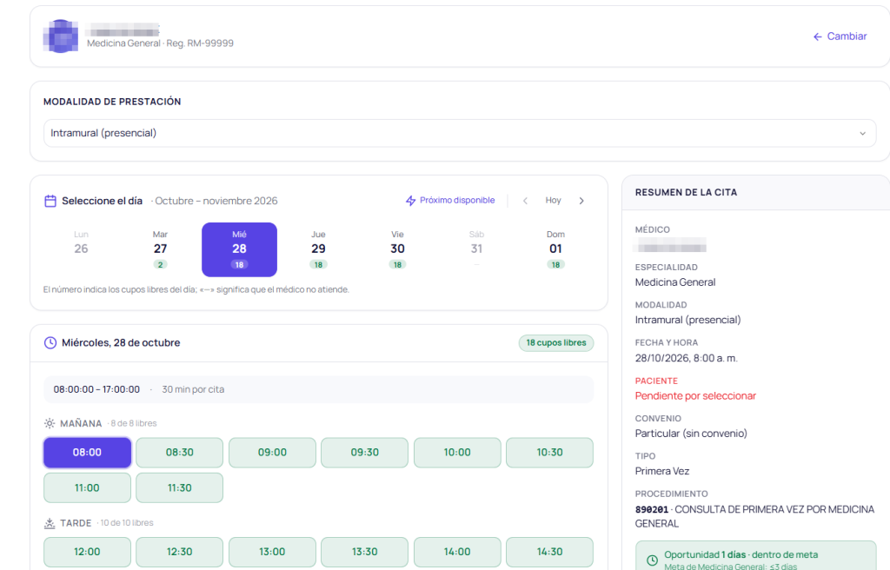Click the Particular (sin convenio) value

tap(691, 434)
